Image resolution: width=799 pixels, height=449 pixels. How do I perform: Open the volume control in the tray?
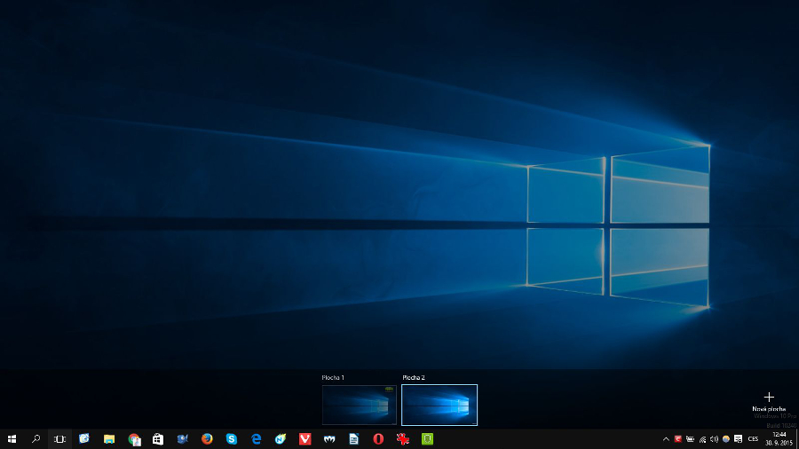click(x=714, y=438)
